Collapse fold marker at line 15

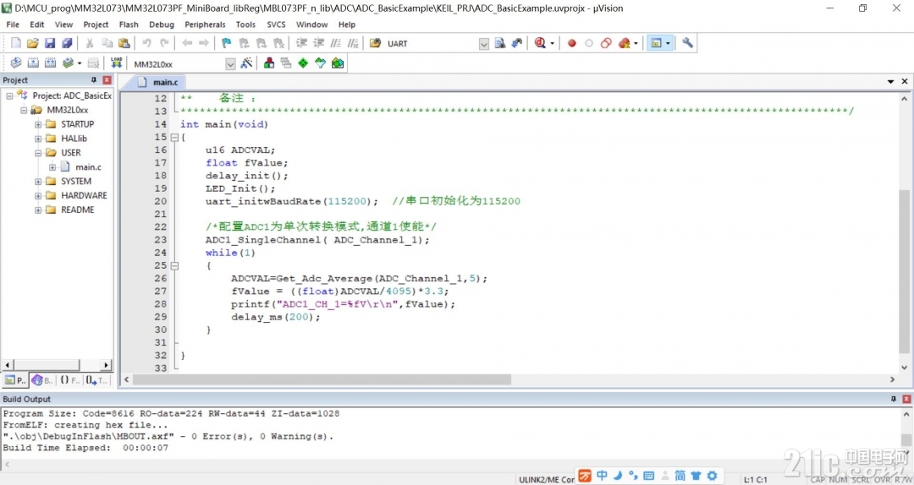173,138
